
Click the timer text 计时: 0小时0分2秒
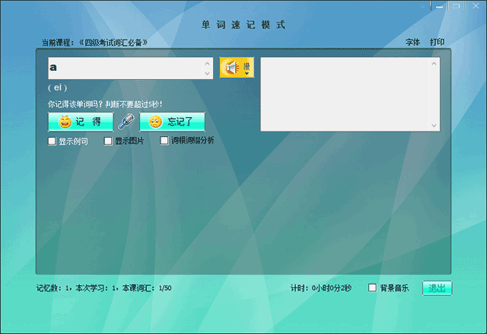(321, 288)
